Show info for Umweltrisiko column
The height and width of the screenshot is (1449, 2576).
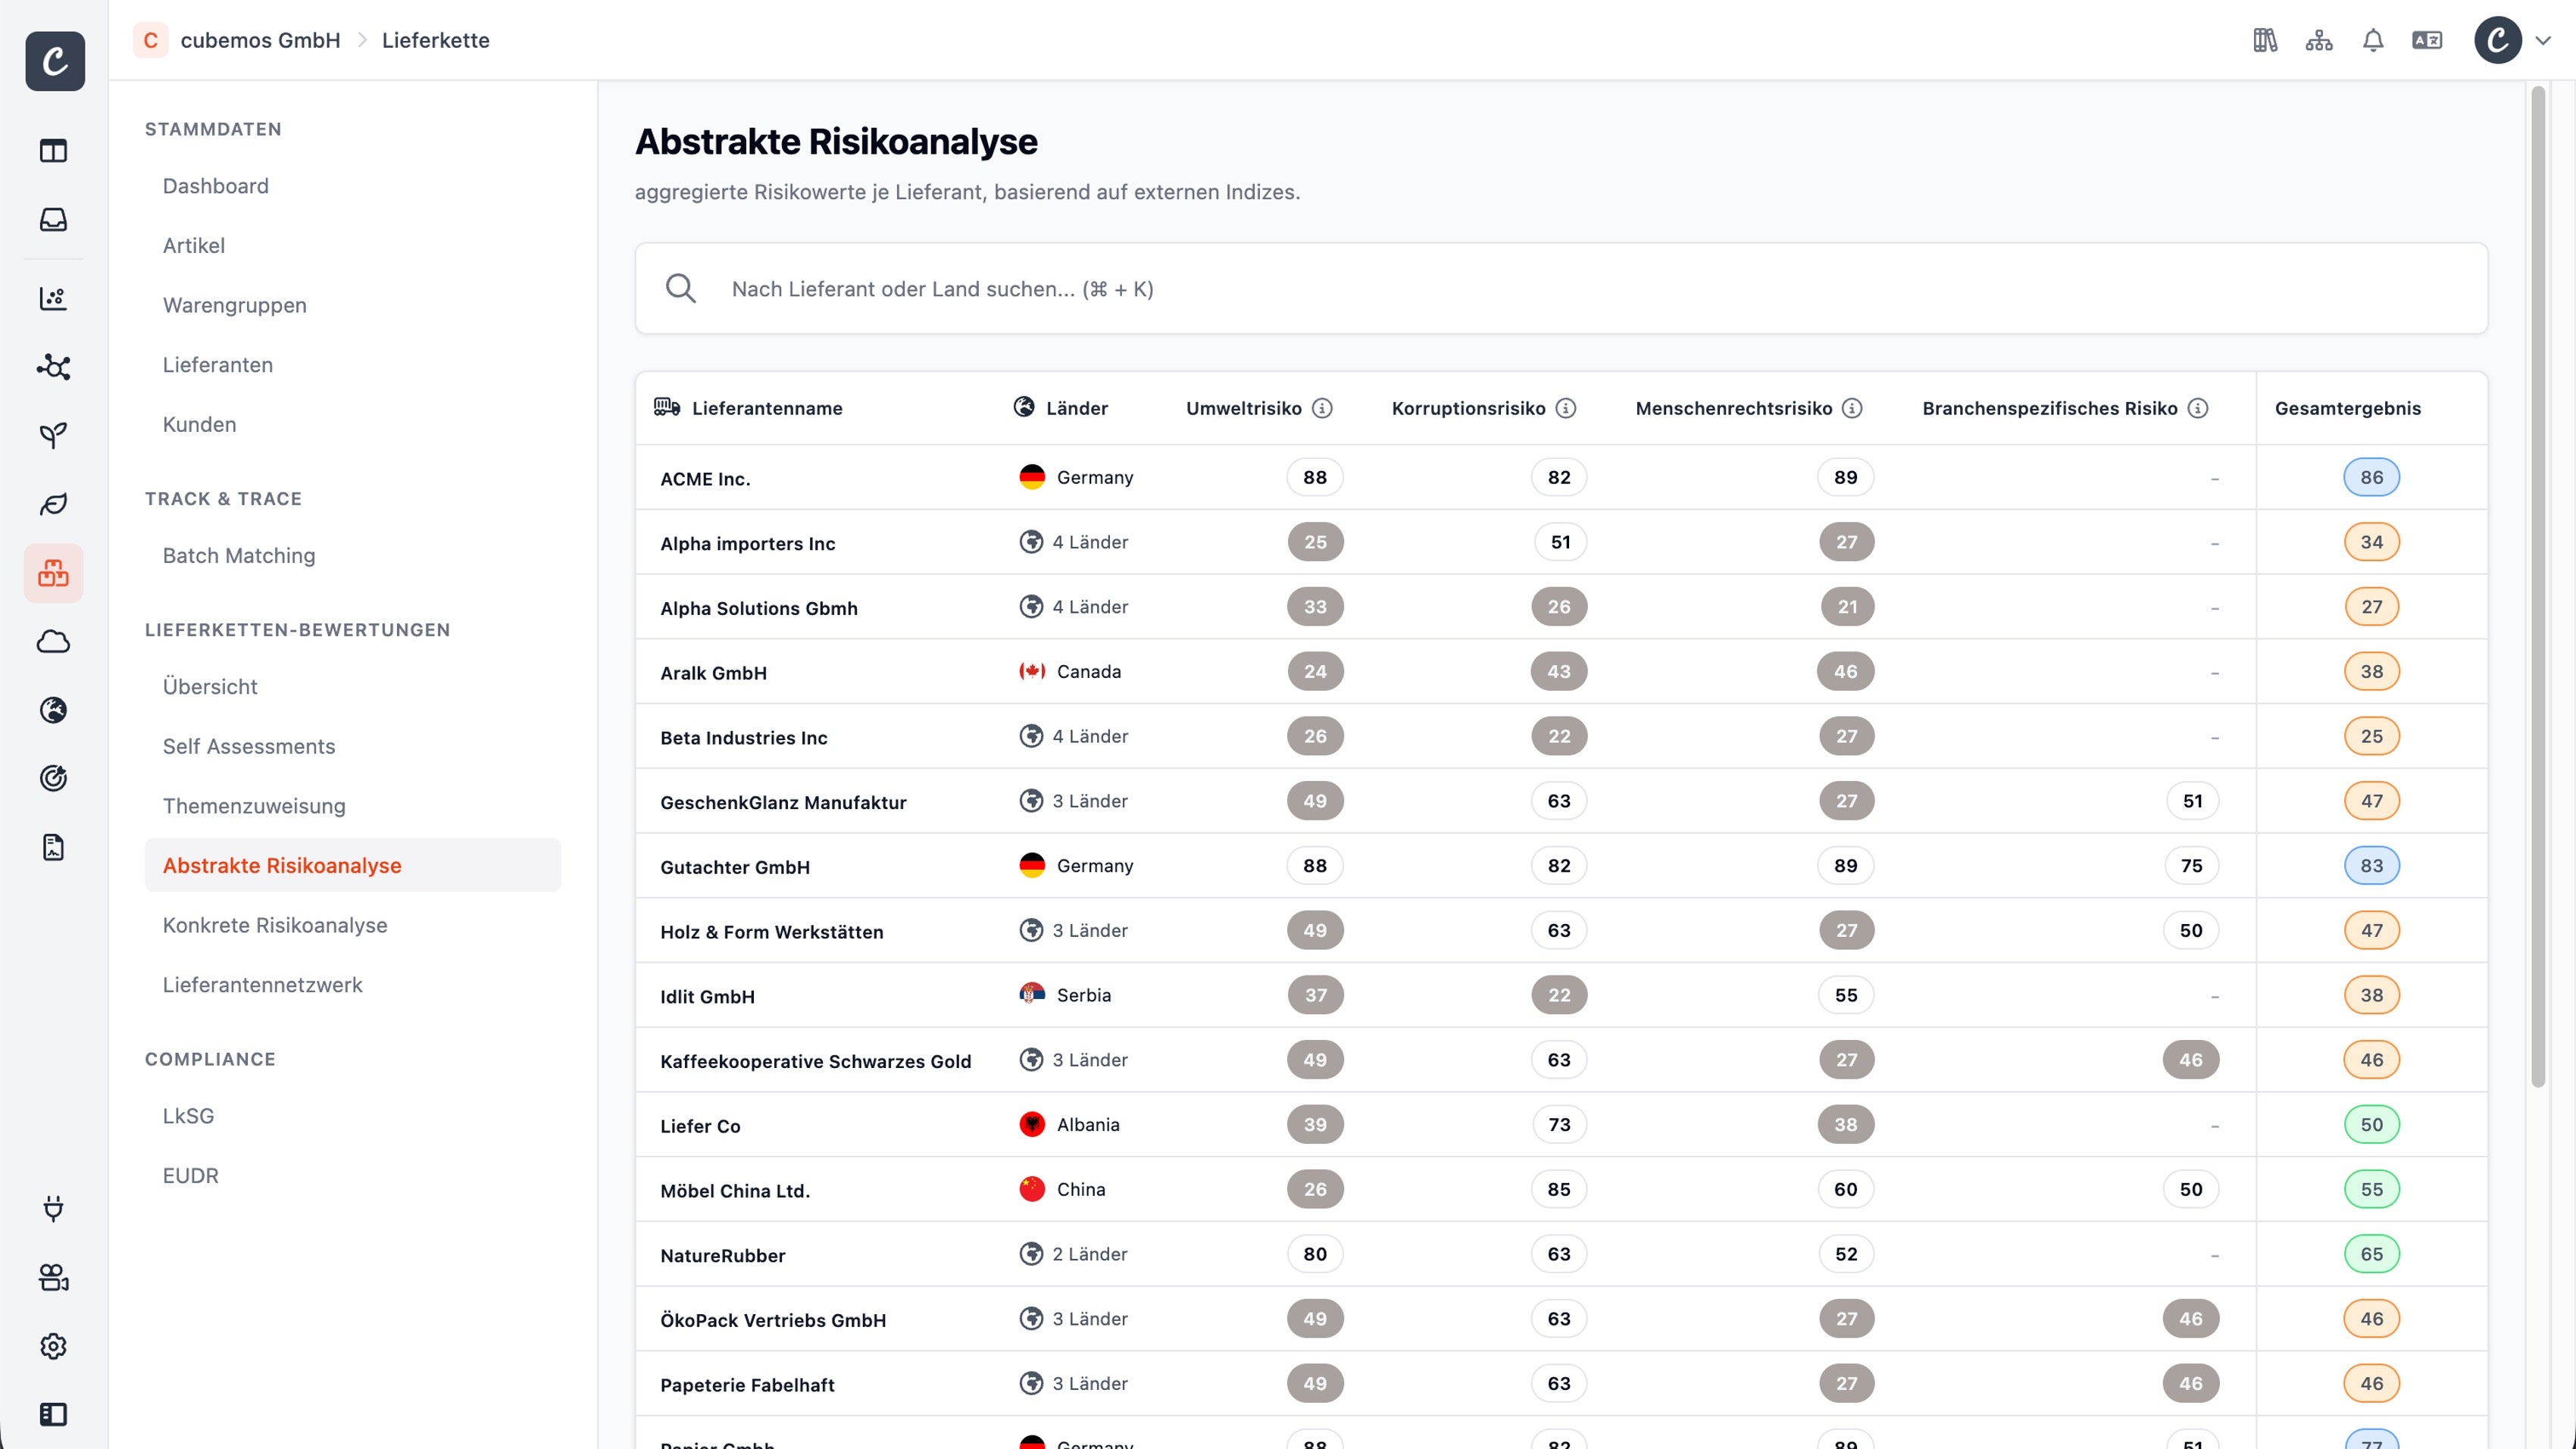click(1323, 408)
